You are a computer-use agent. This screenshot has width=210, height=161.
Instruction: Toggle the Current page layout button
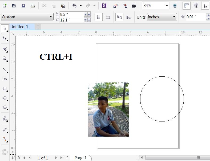point(128,17)
